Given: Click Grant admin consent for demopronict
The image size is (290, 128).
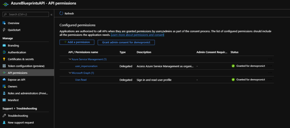Looking at the screenshot, I should [x=126, y=42].
